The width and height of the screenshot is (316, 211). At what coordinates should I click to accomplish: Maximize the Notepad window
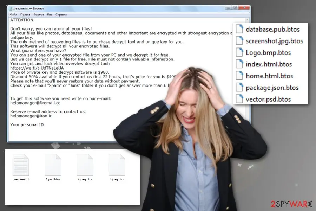tap(235, 8)
